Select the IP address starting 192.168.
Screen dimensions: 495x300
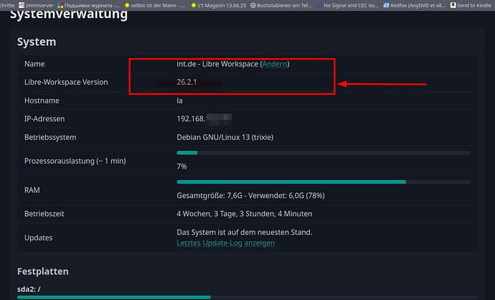(x=204, y=118)
